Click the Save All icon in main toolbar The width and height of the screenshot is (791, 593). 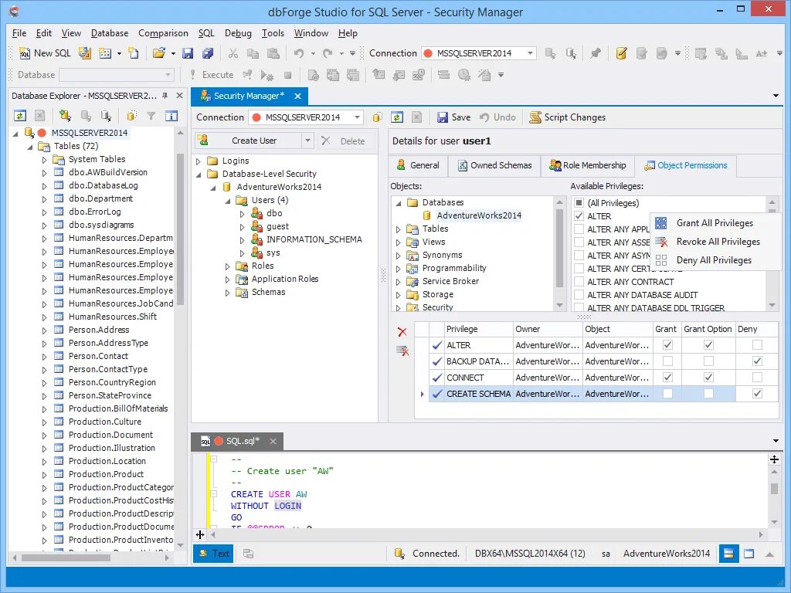(x=207, y=53)
